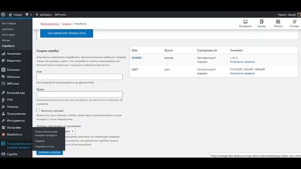Viewport: 301px width, 169px height.
Task: Enable the Включить архивы checkbox
Action: click(x=38, y=111)
